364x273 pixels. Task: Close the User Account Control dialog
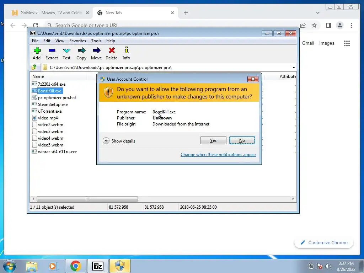(x=253, y=79)
